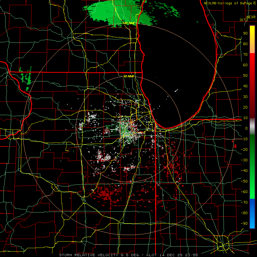257x257 pixels.
Task: Click the "70" scale value
Action: tap(245, 55)
